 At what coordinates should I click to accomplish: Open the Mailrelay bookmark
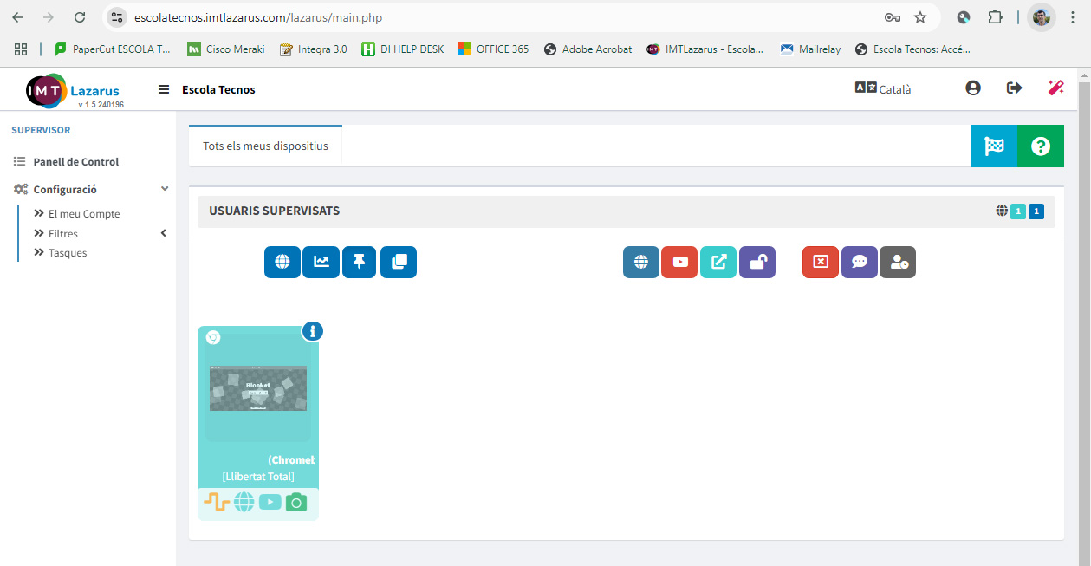click(810, 49)
